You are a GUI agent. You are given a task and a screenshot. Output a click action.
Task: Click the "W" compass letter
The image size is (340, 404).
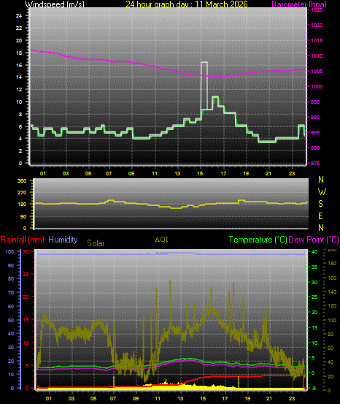click(322, 191)
